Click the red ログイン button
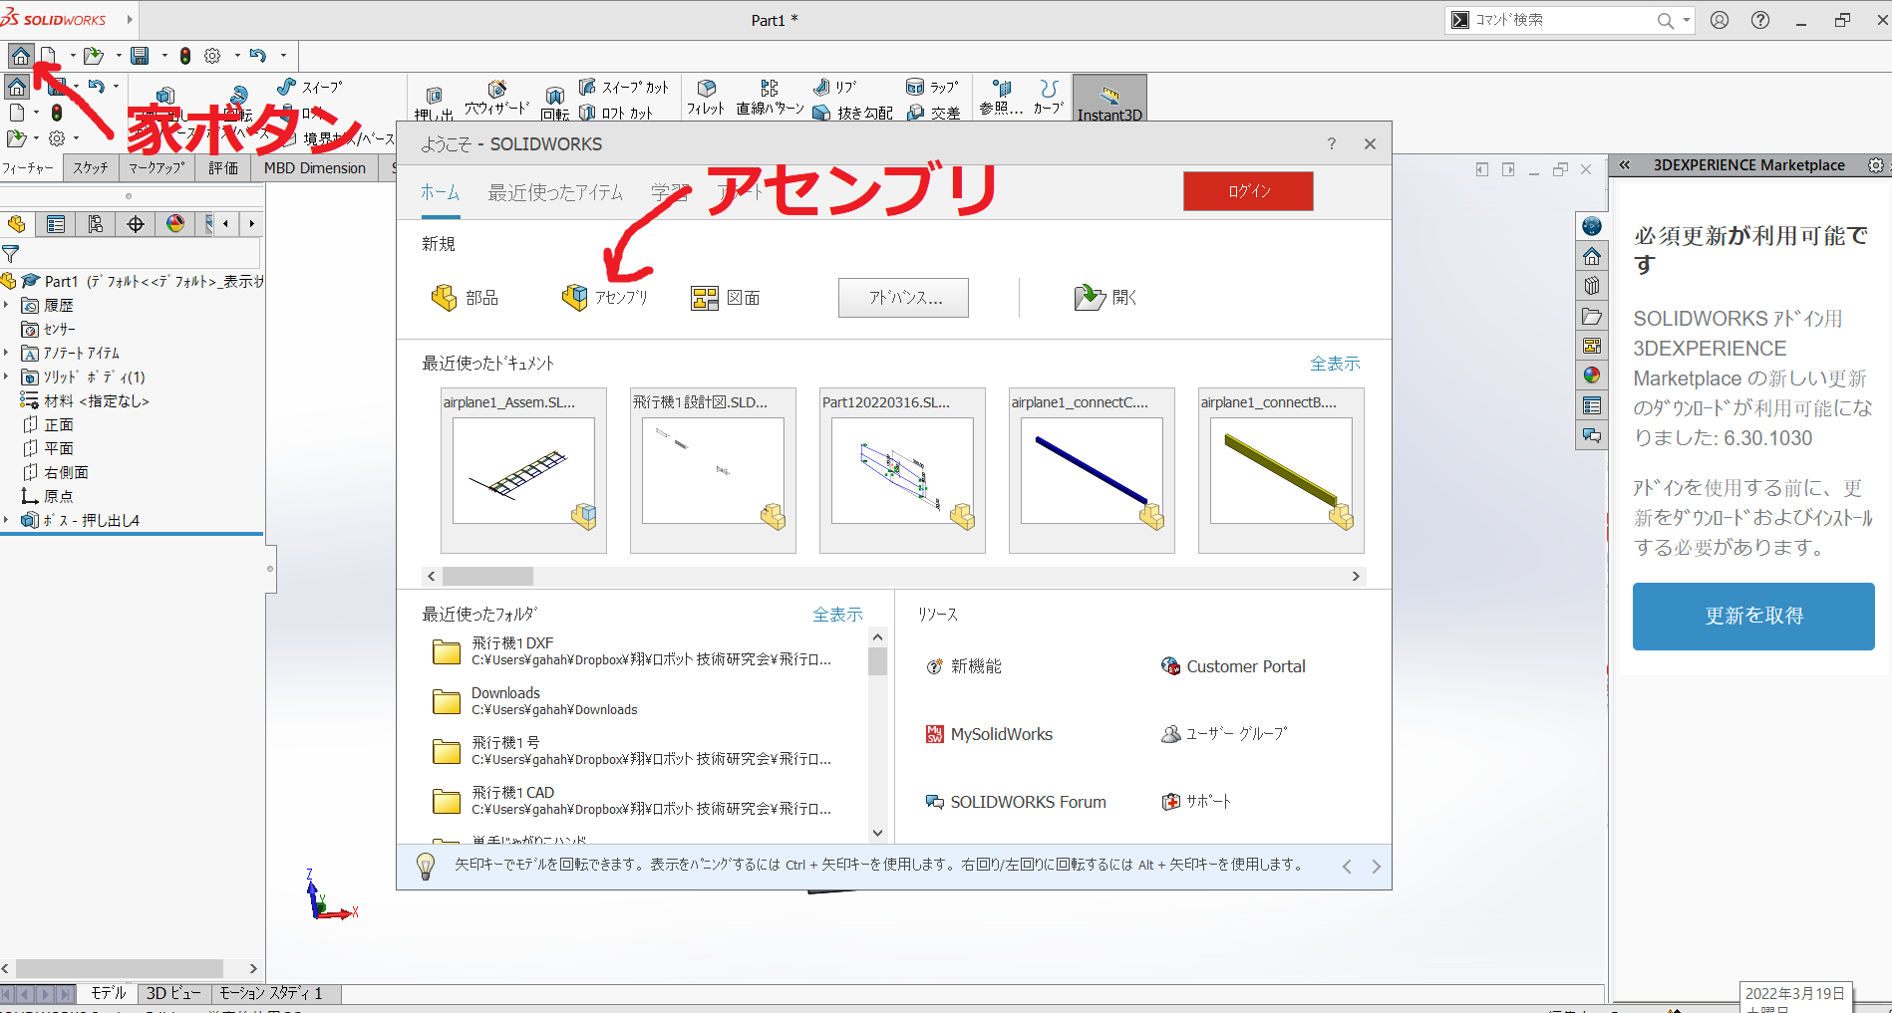This screenshot has width=1892, height=1013. 1248,191
